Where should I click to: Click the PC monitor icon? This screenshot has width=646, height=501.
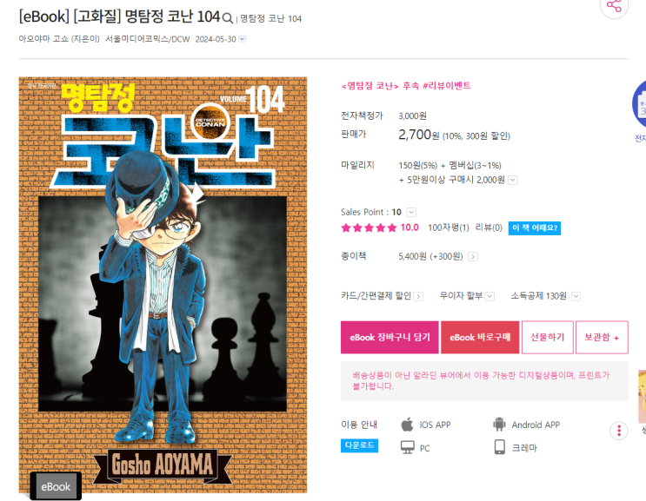pos(408,447)
